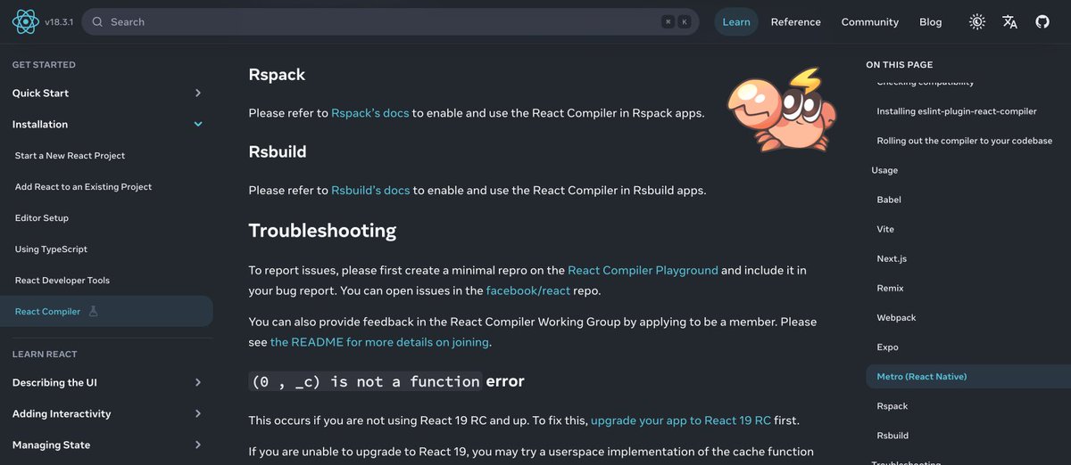
Task: Focus the Search input field
Action: 390,21
